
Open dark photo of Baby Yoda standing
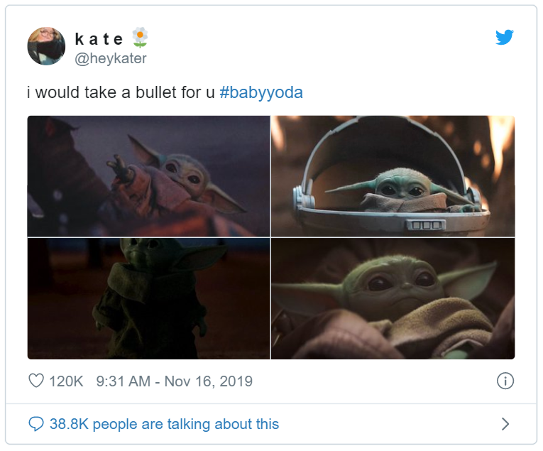[x=148, y=298]
